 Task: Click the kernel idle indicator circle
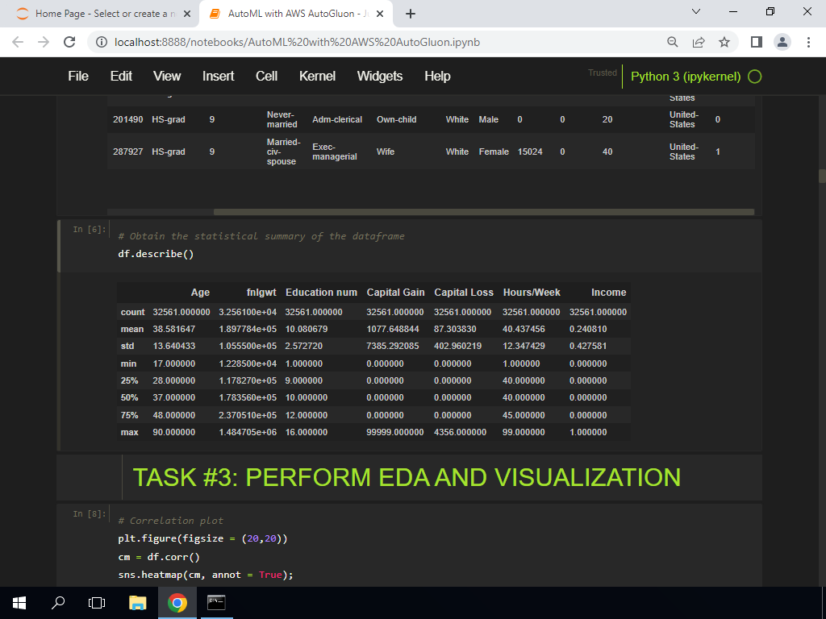click(x=754, y=77)
